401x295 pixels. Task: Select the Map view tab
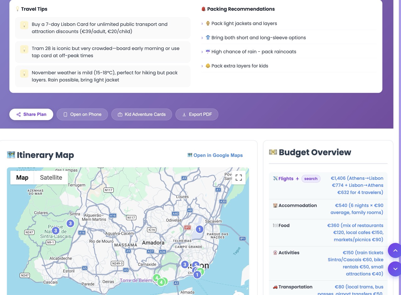point(22,177)
